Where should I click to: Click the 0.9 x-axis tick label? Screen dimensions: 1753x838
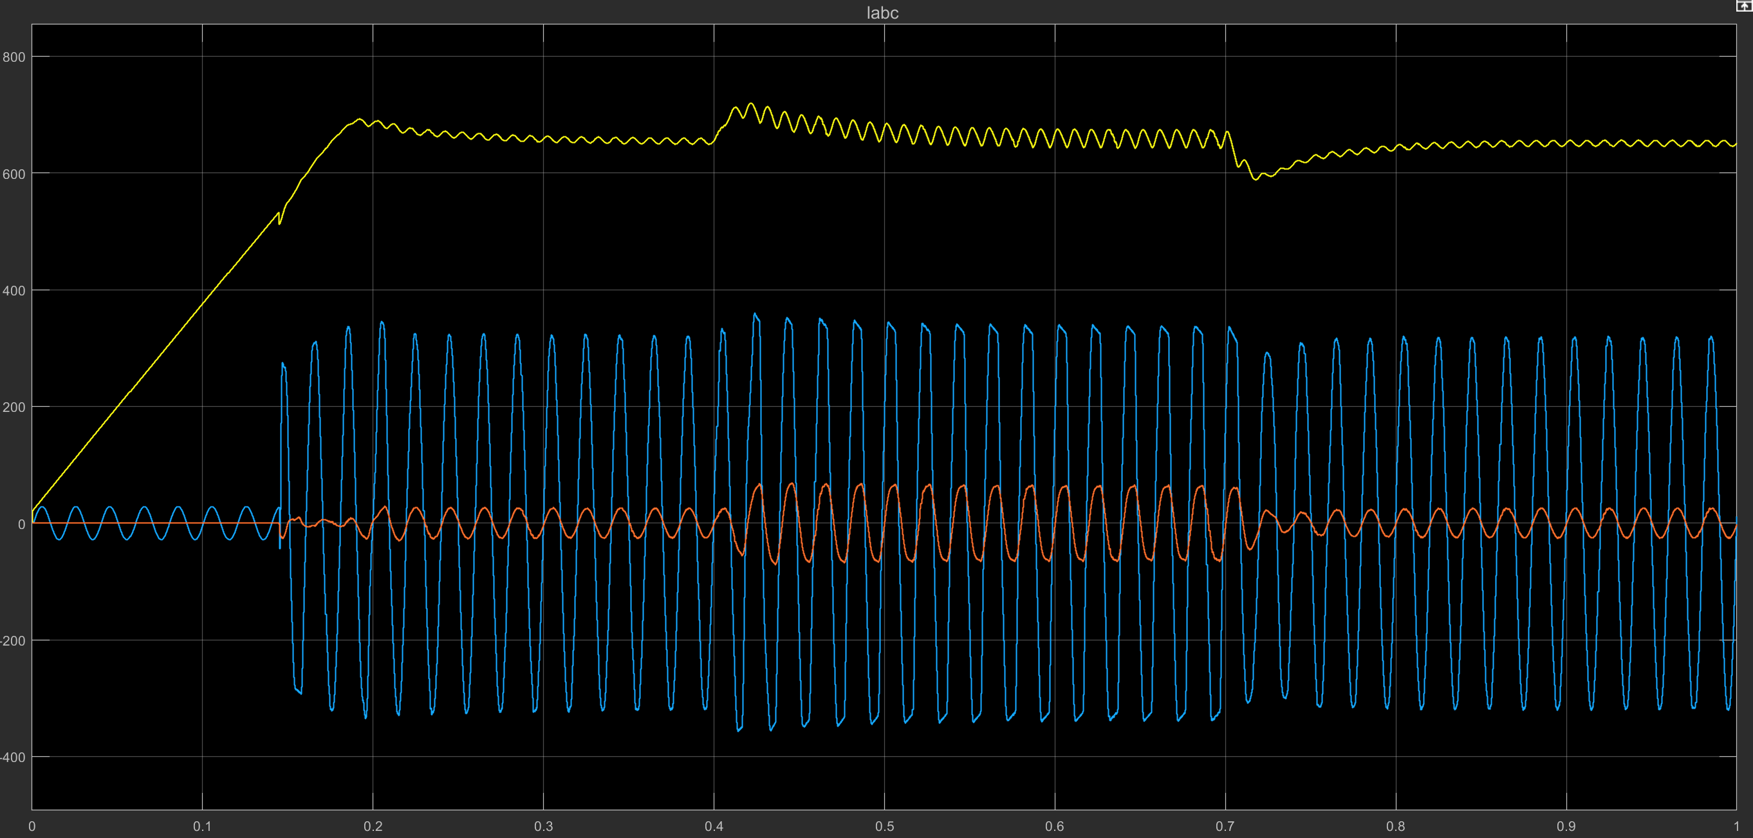click(x=1566, y=826)
